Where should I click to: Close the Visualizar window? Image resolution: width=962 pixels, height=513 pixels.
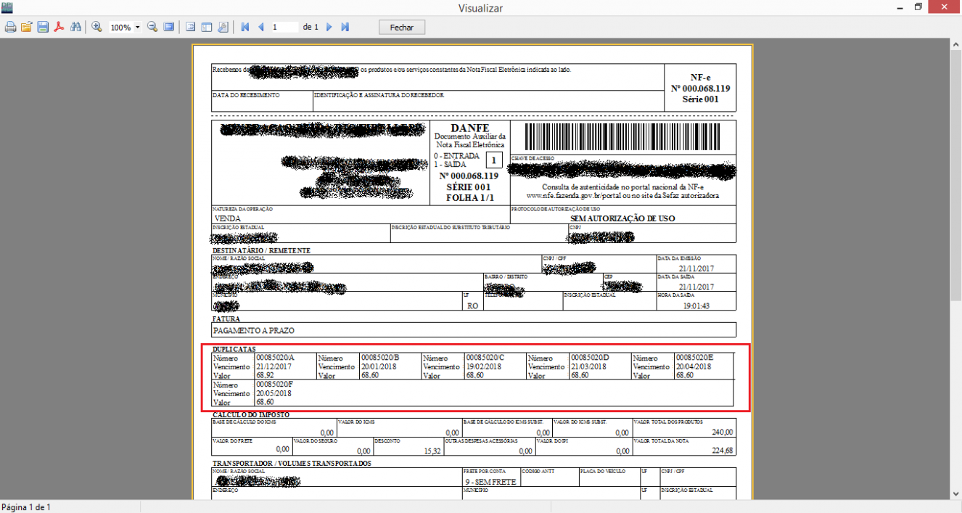945,7
